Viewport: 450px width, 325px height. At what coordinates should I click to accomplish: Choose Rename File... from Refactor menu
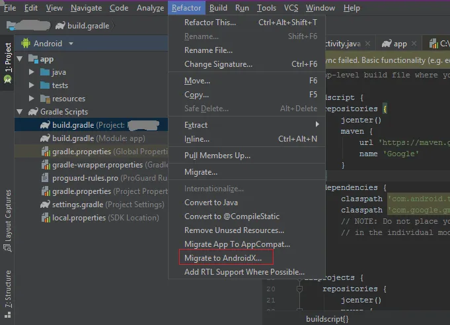click(x=247, y=50)
